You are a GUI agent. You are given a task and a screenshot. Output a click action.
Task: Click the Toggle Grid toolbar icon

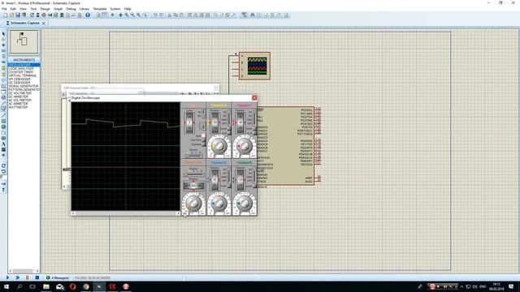click(105, 15)
